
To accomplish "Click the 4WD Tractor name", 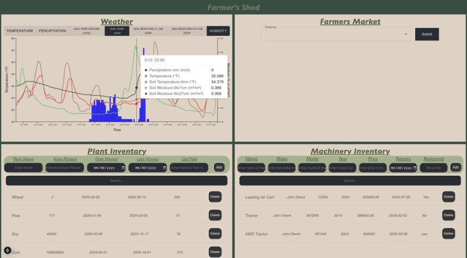I will [x=257, y=234].
